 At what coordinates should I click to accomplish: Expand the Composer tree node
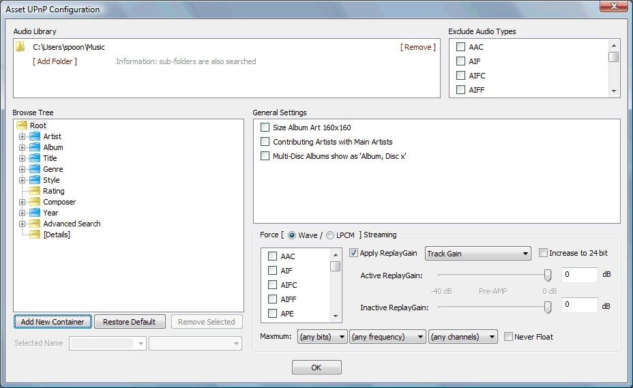[x=23, y=202]
